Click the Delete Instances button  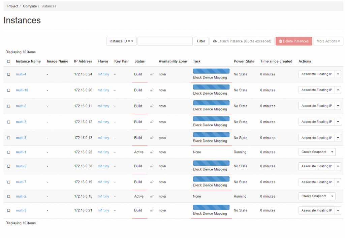pos(294,41)
